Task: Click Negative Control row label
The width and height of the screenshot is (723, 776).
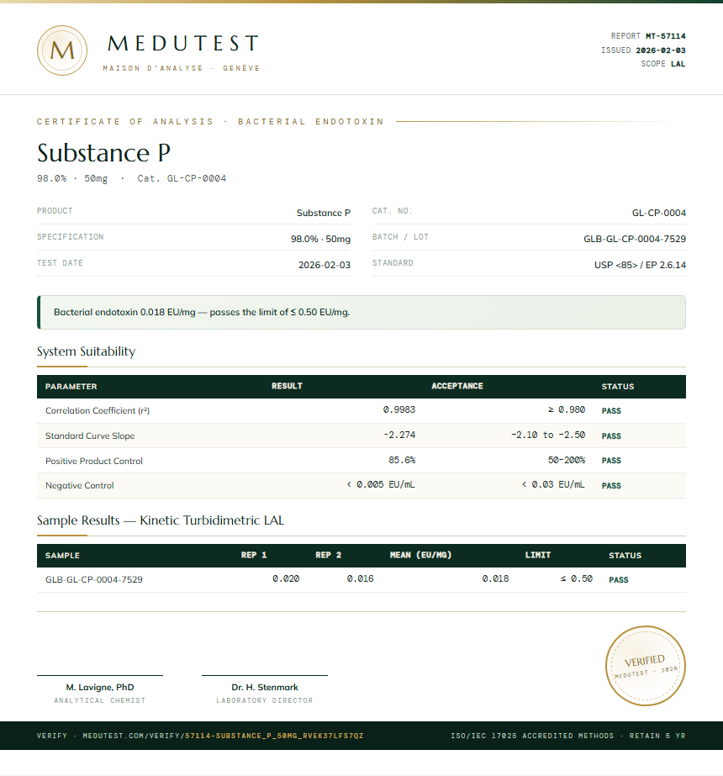Action: click(x=80, y=485)
